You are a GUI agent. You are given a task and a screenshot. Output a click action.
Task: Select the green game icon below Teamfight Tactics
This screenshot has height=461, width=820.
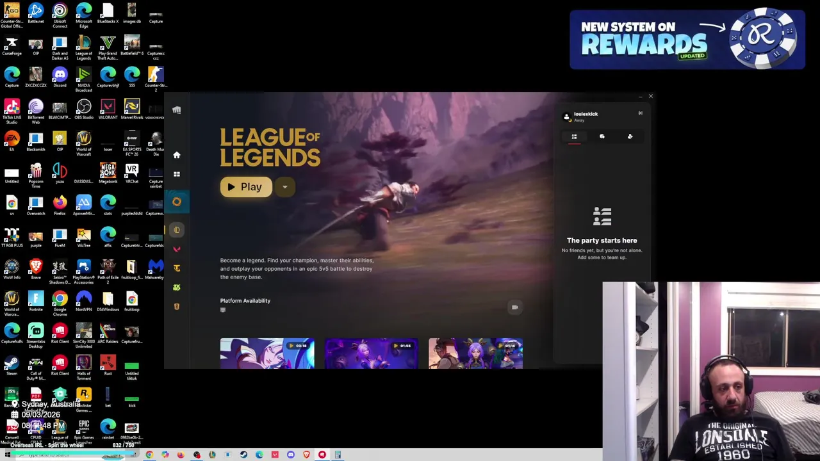[177, 287]
